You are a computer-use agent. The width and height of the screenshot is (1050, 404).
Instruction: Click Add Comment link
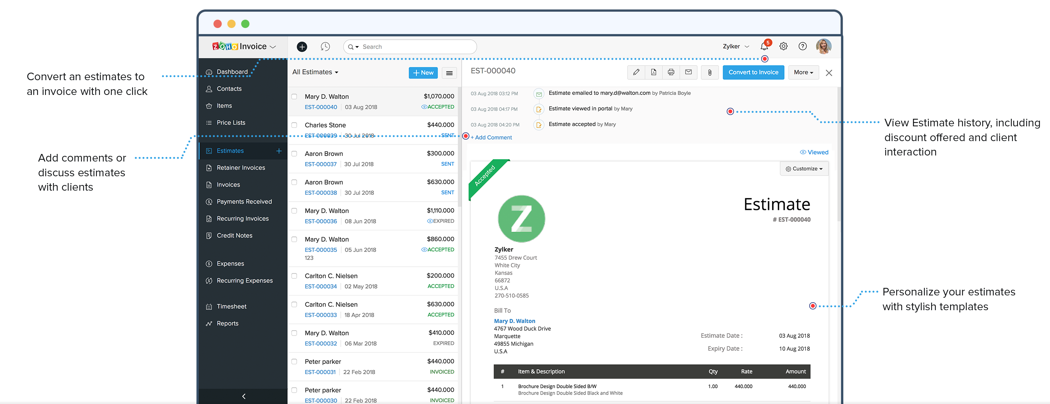tap(491, 138)
